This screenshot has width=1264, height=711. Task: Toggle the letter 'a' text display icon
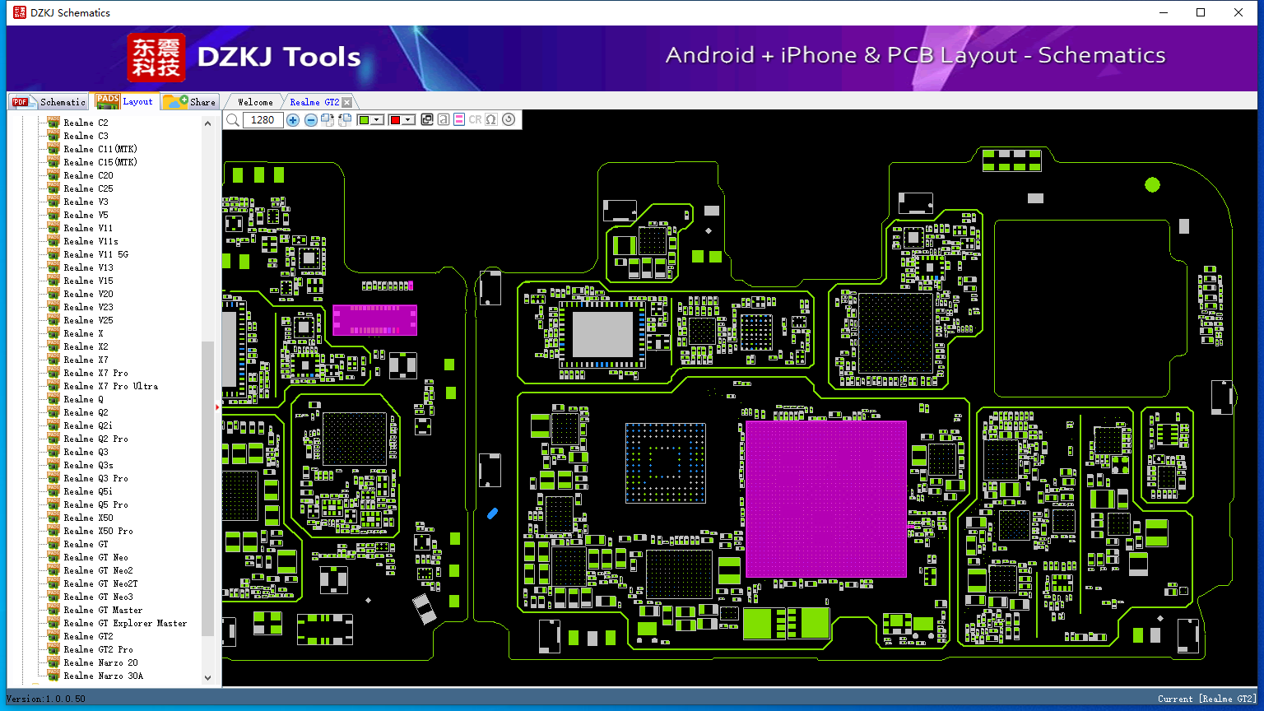tap(444, 119)
